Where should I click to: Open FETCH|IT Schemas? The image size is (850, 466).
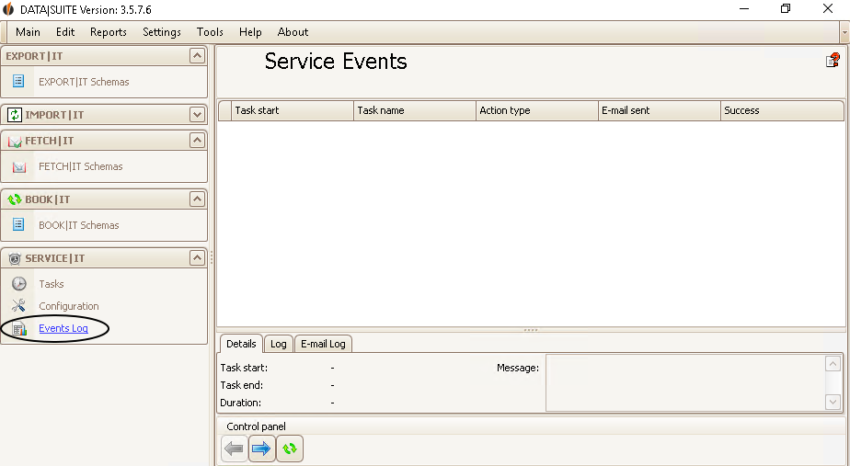click(81, 166)
